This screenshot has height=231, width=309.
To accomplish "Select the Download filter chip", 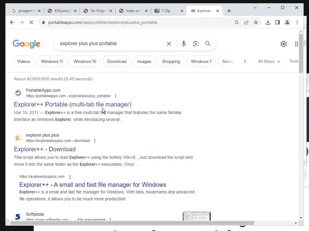I will coord(117,61).
